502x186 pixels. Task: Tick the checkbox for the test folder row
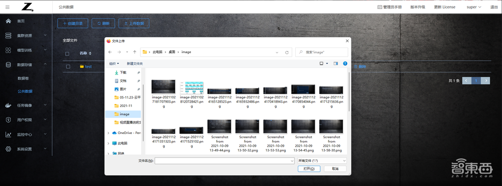point(68,66)
